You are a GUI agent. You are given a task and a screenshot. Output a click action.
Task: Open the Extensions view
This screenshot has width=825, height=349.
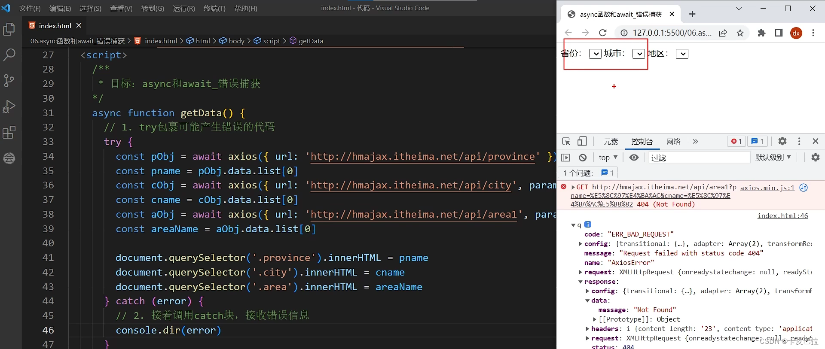point(9,133)
